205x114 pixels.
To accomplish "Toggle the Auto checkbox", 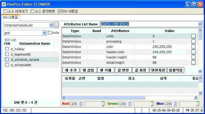I will tap(49, 33).
